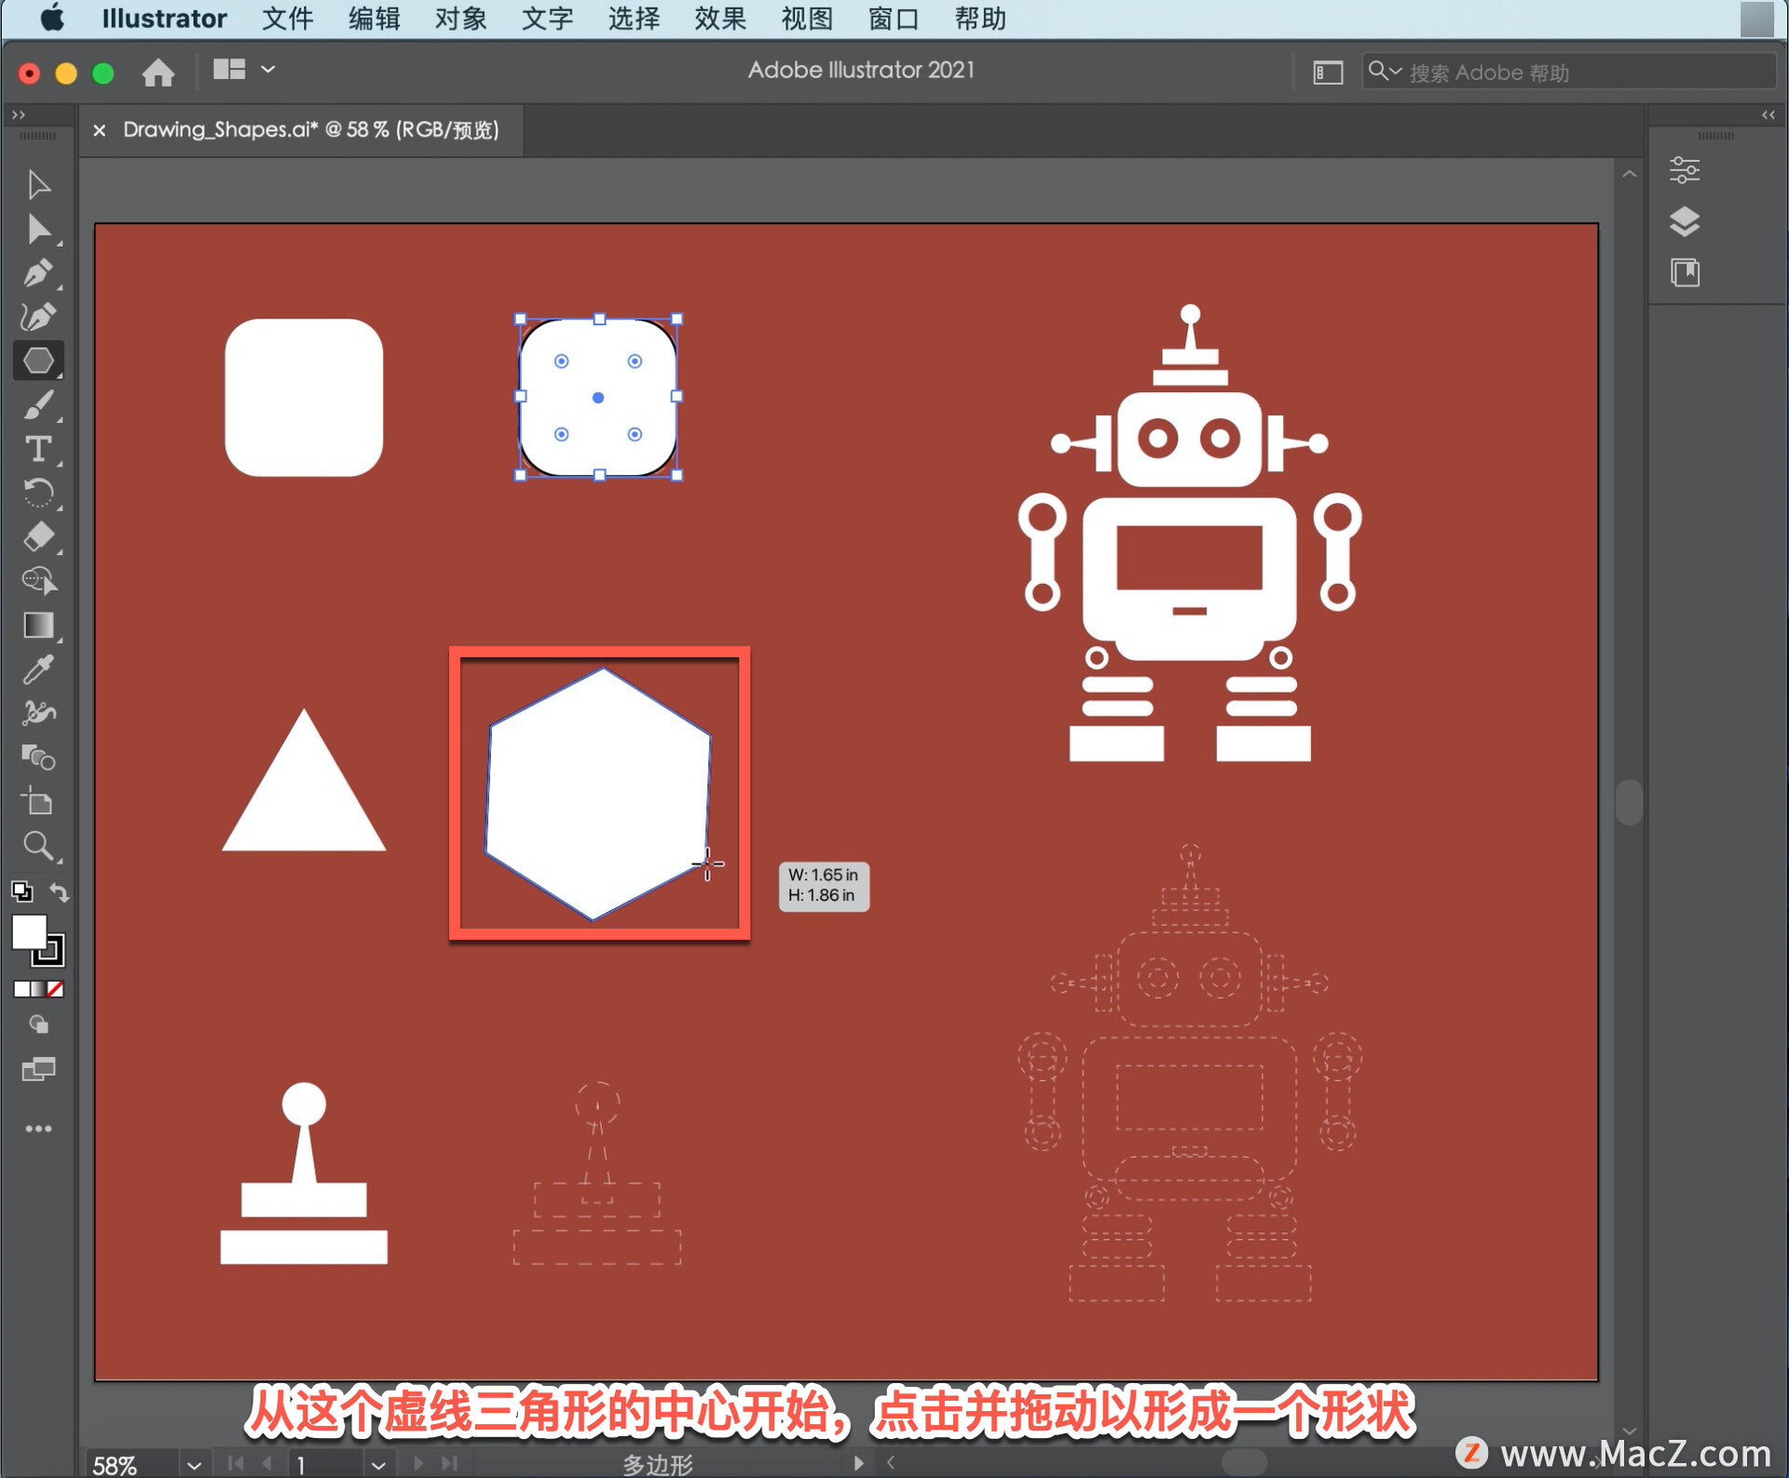Open the Illustrator application menu
Image resolution: width=1789 pixels, height=1478 pixels.
(164, 19)
